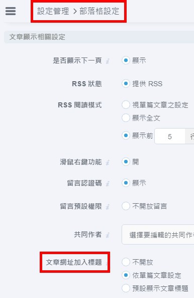Open the hamburger menu icon

coord(11,11)
